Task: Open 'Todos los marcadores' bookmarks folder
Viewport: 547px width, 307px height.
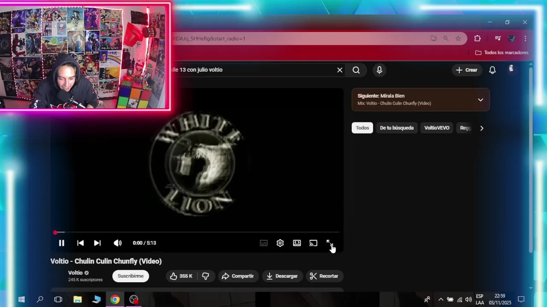Action: point(502,52)
